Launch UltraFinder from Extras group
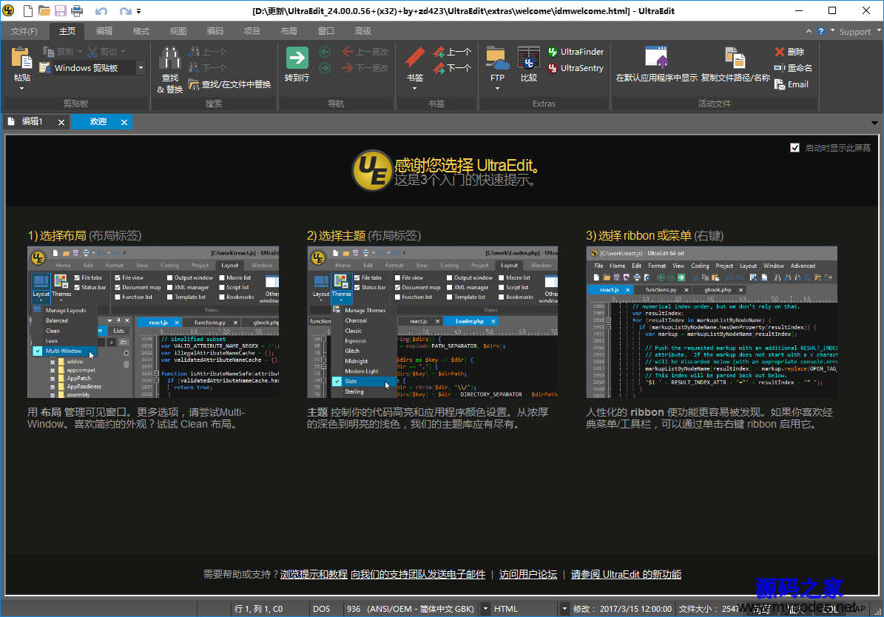The image size is (884, 617). [576, 52]
